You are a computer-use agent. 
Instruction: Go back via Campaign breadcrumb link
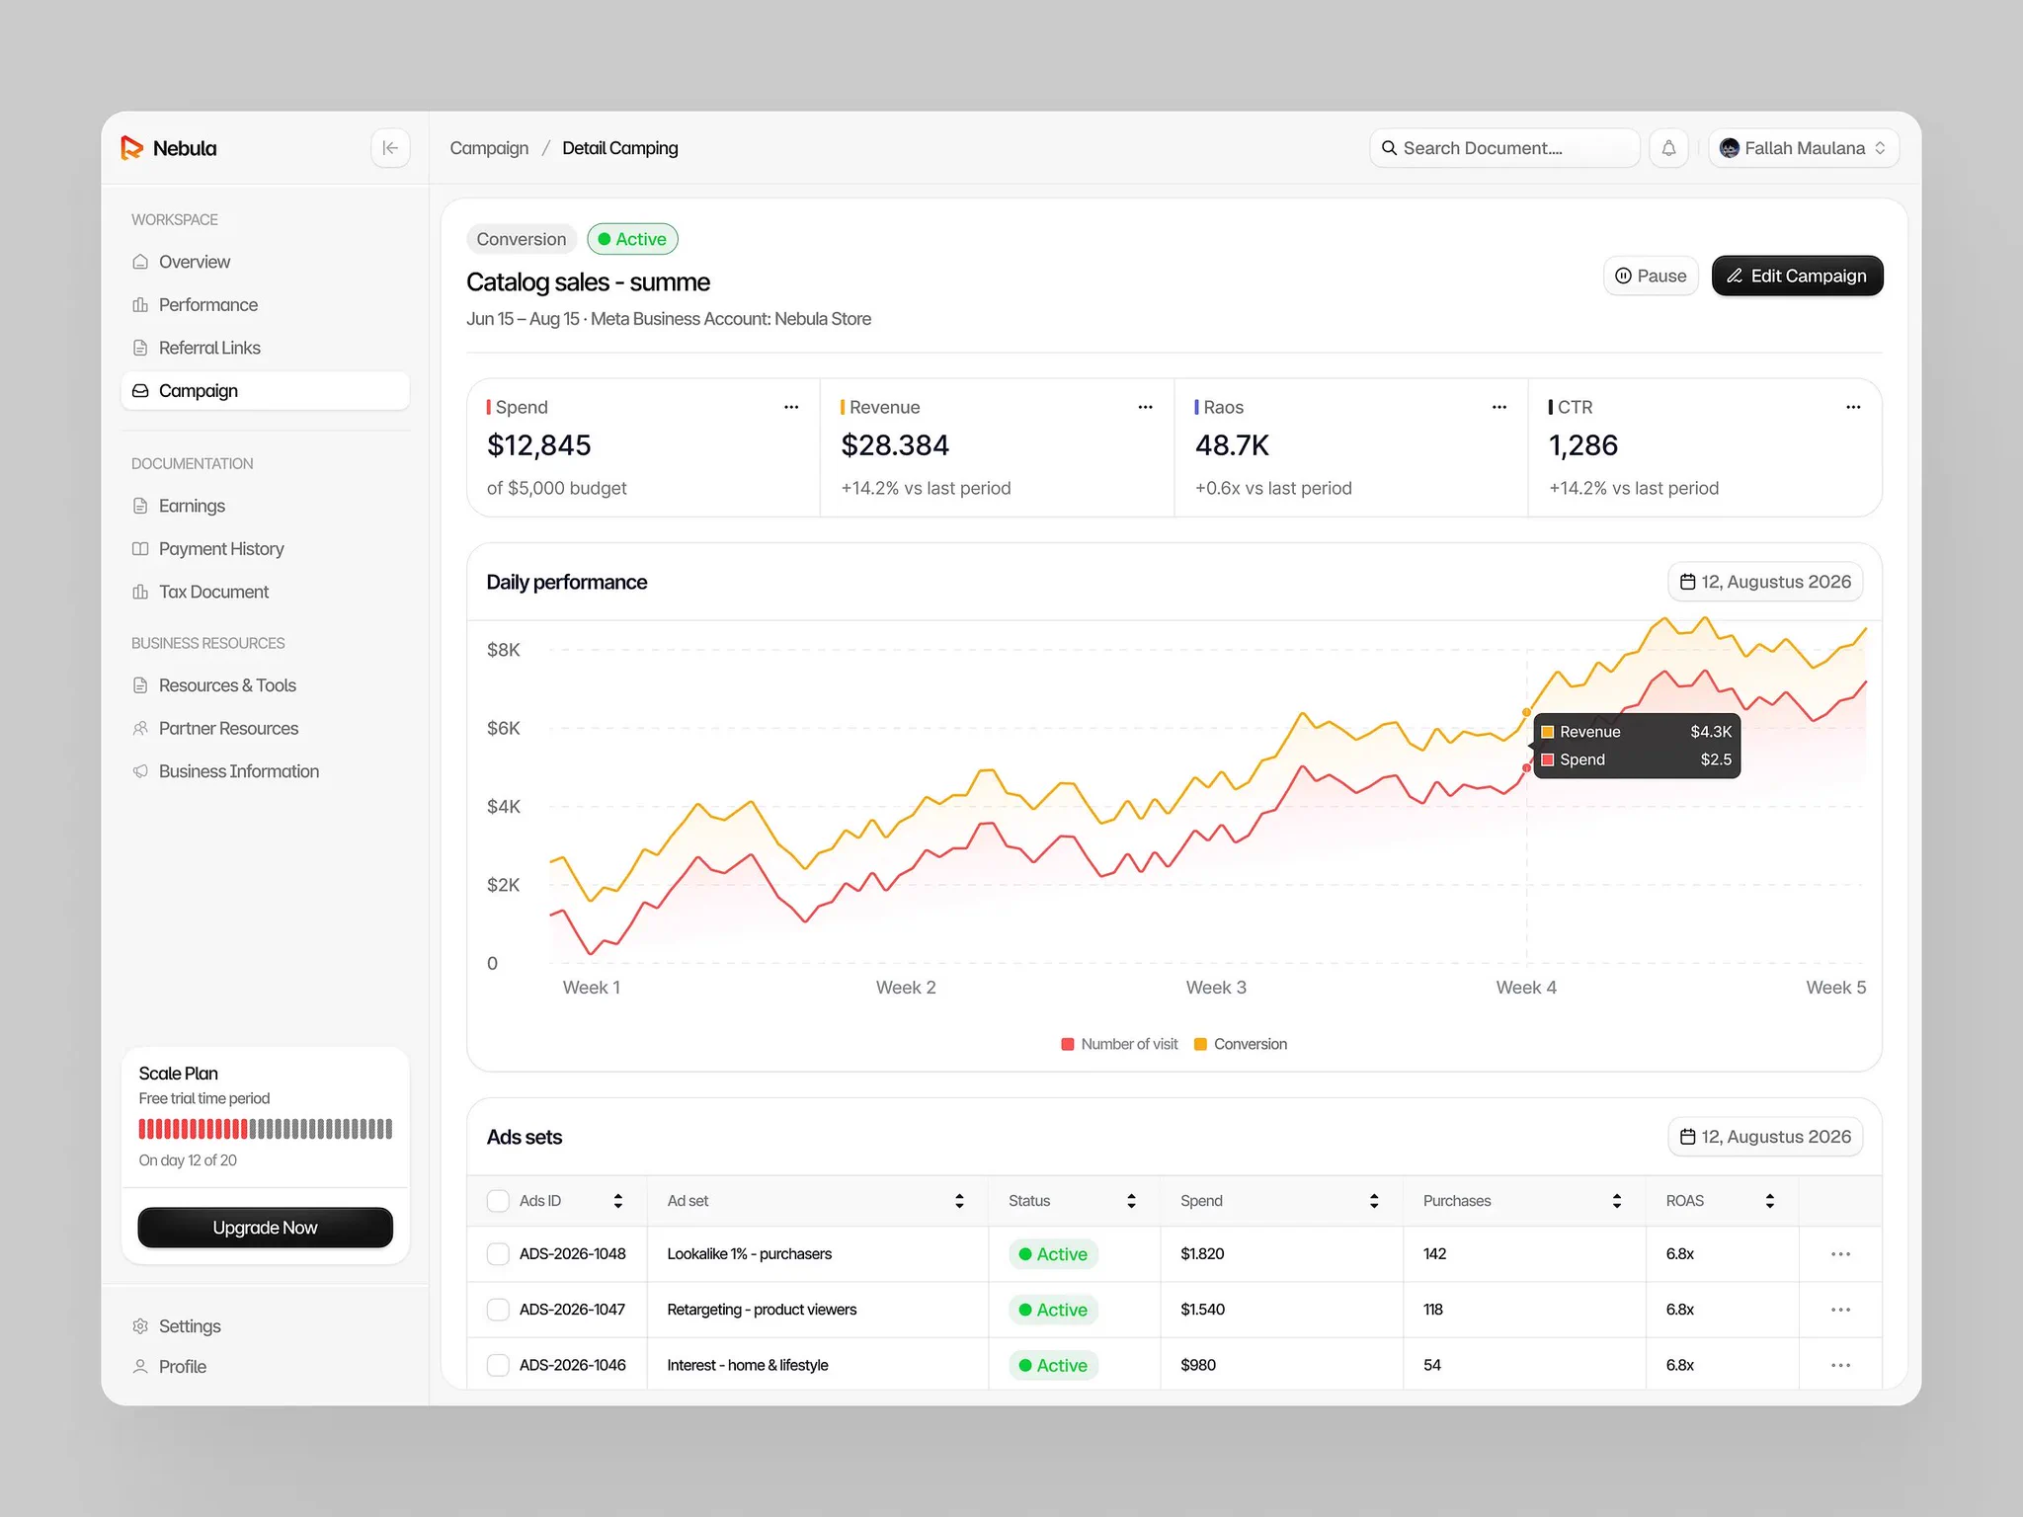(489, 148)
